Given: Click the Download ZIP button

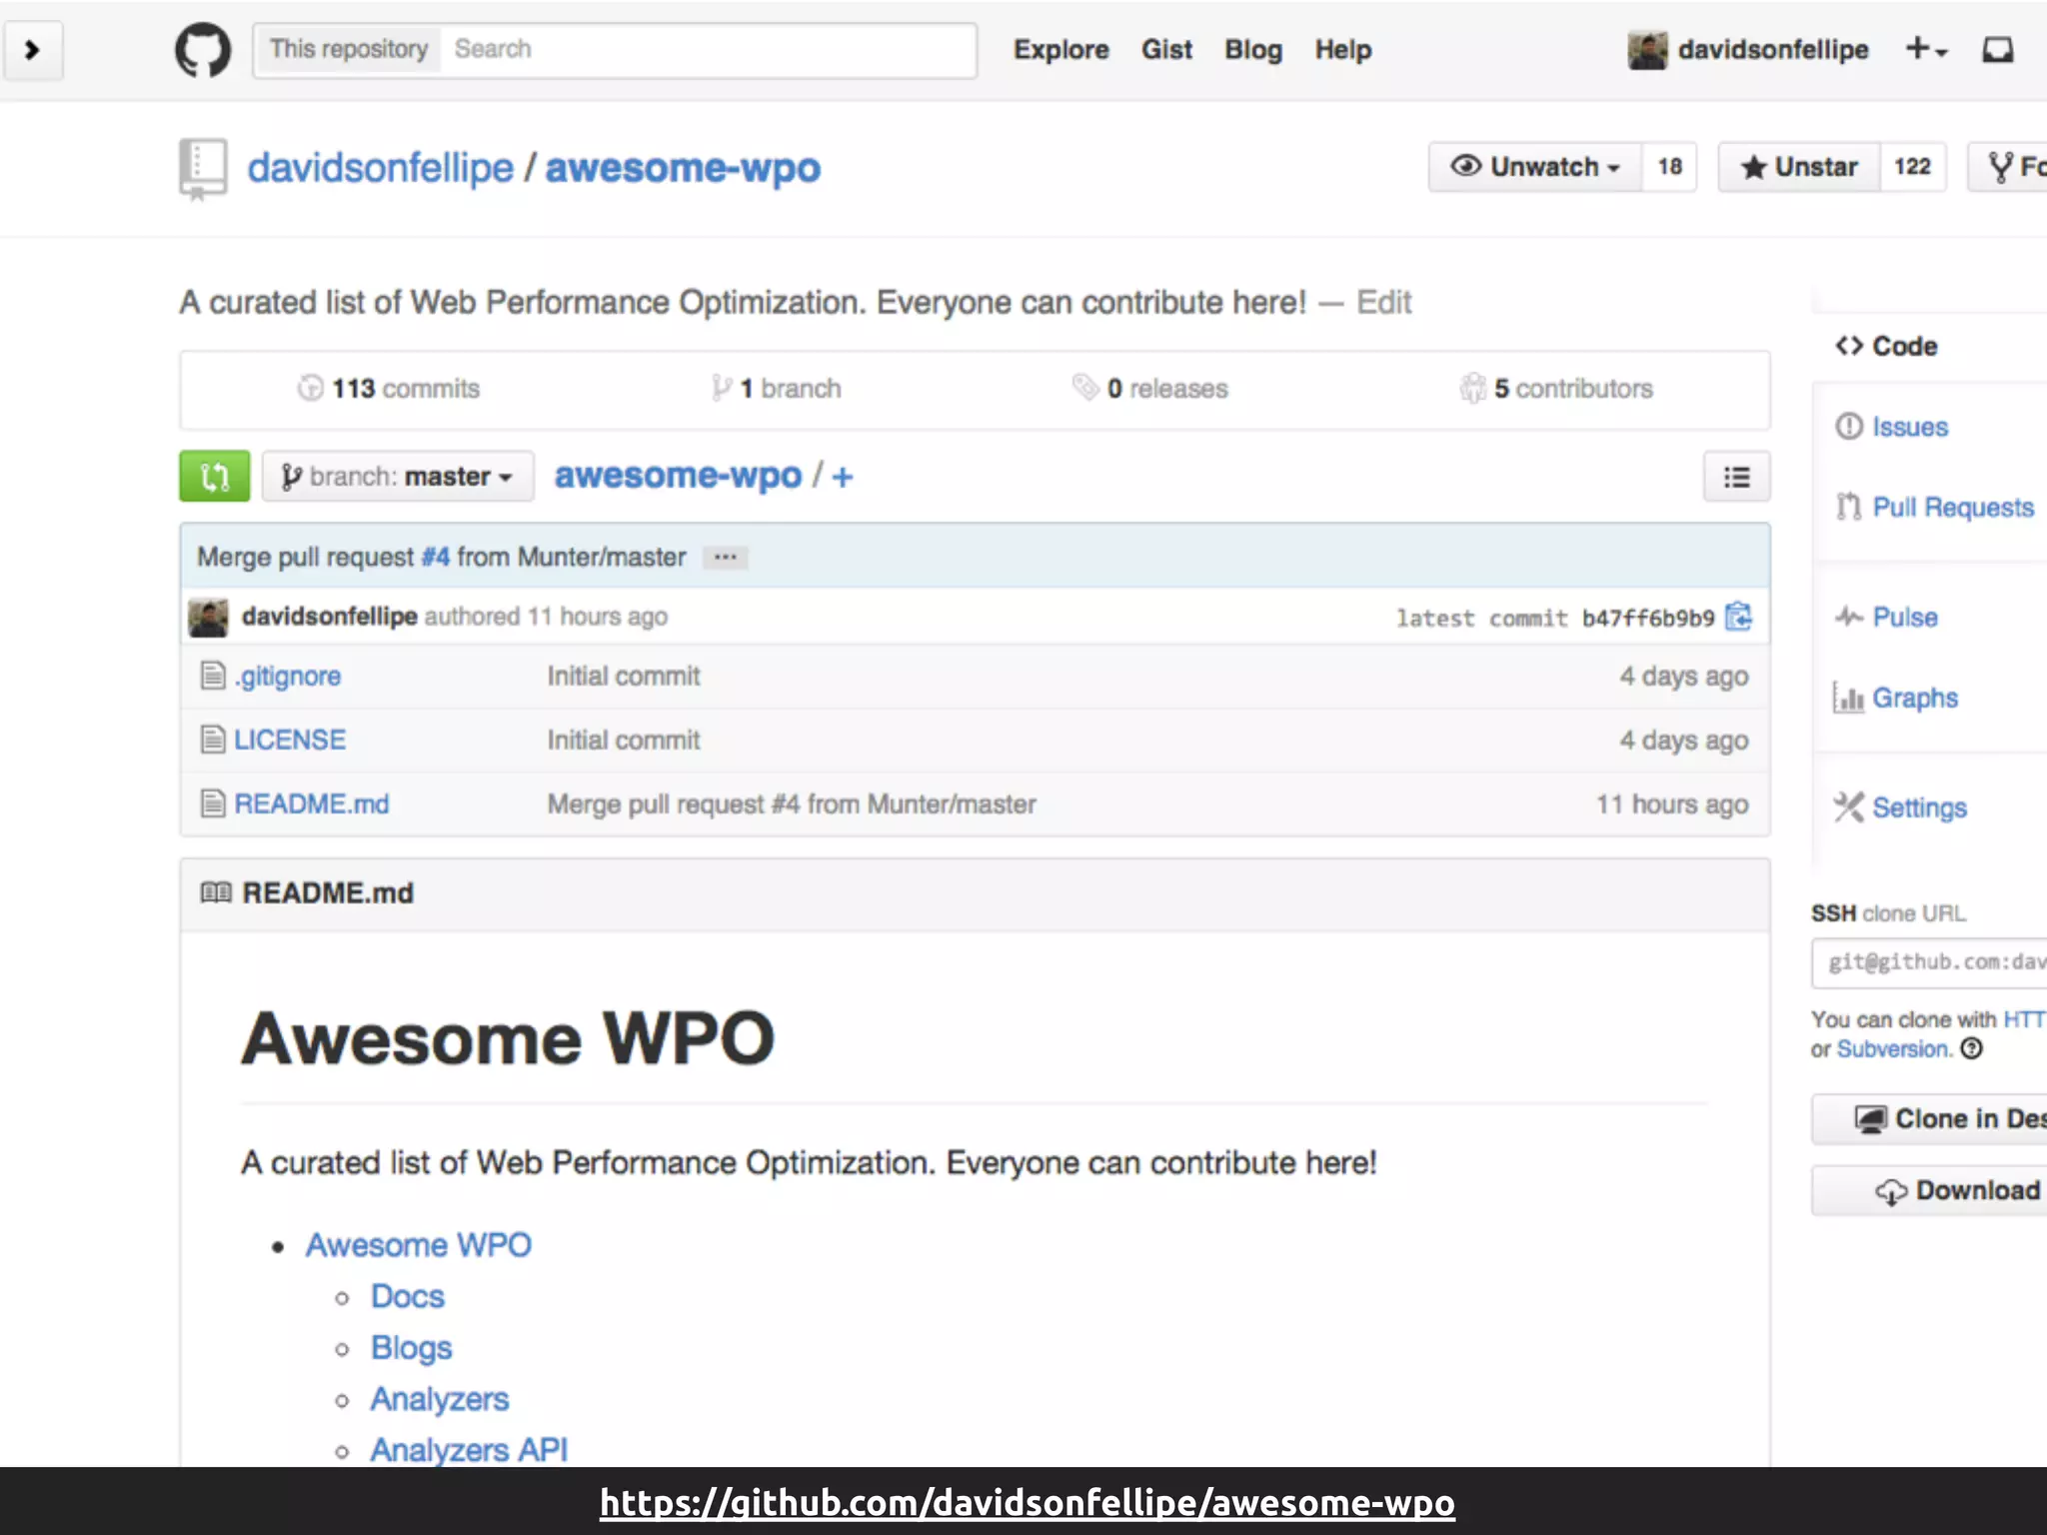Looking at the screenshot, I should [x=1930, y=1190].
